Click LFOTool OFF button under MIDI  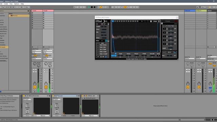tap(98, 57)
